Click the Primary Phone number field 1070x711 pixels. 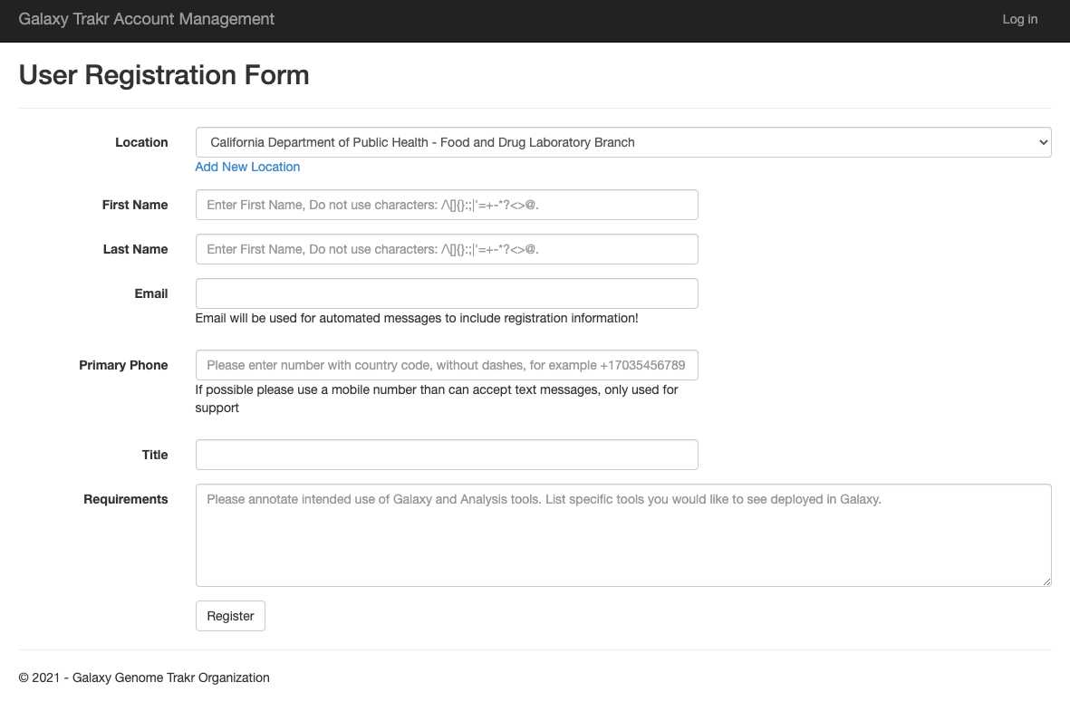(447, 365)
